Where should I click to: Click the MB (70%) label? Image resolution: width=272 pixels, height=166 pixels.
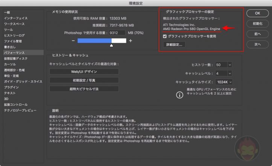click(x=136, y=33)
